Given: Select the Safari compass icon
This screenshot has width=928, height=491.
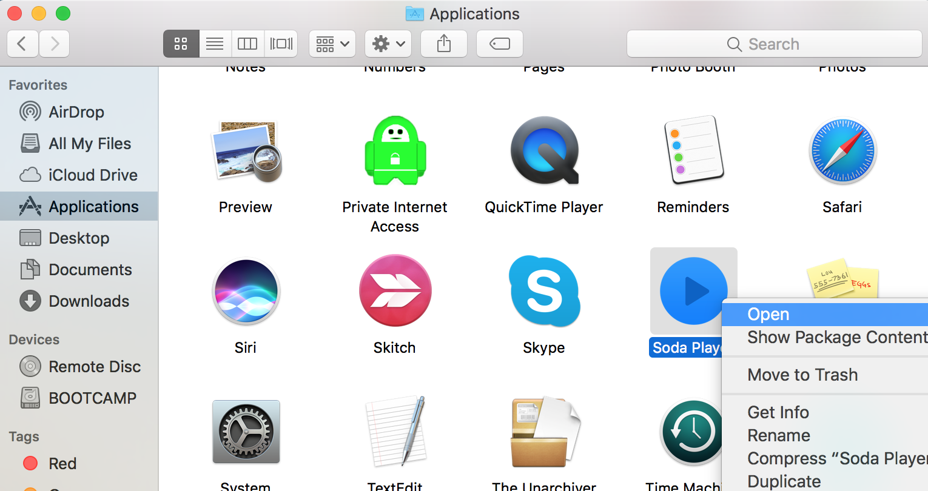Looking at the screenshot, I should coord(842,151).
